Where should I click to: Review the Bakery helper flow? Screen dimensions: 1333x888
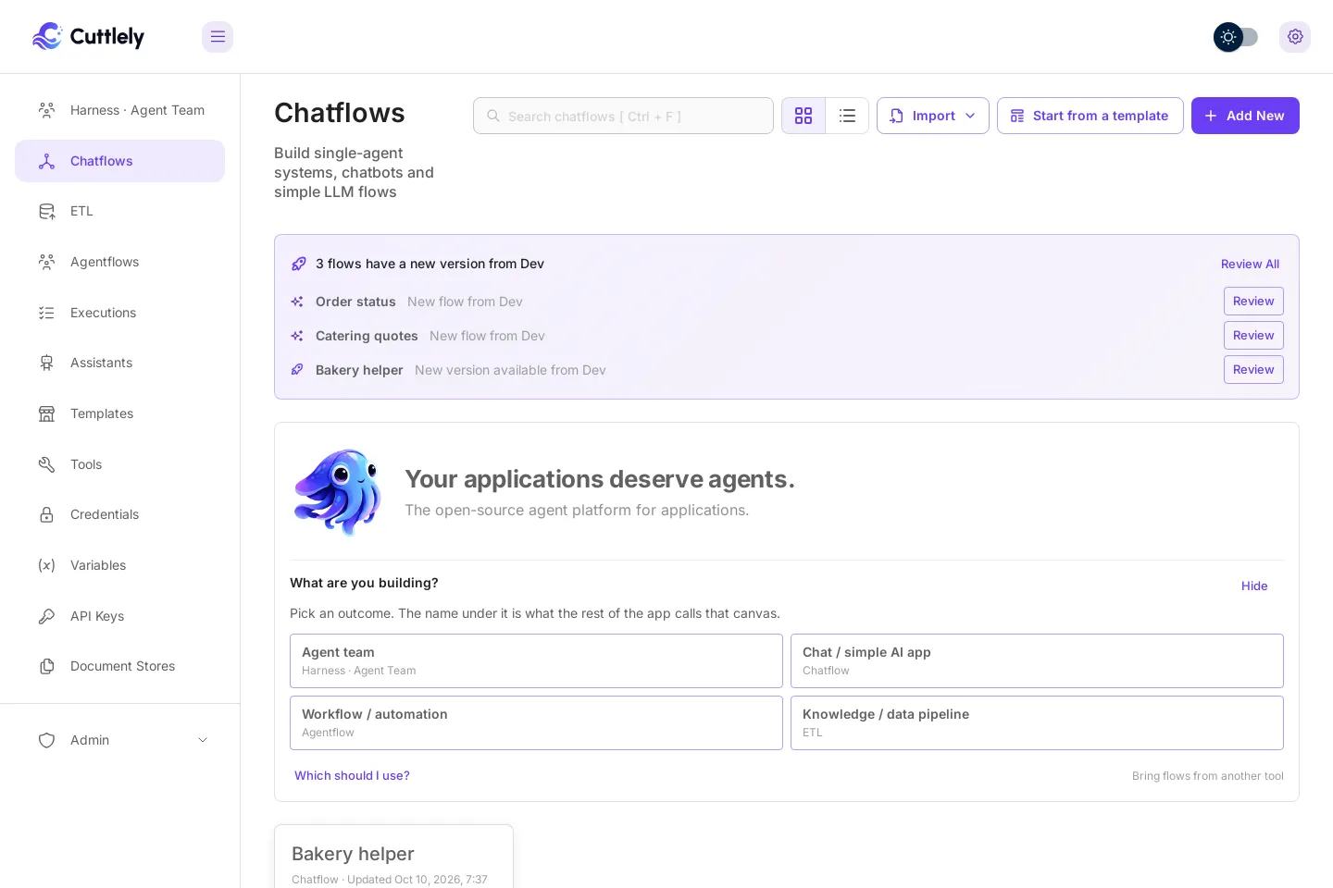1253,370
